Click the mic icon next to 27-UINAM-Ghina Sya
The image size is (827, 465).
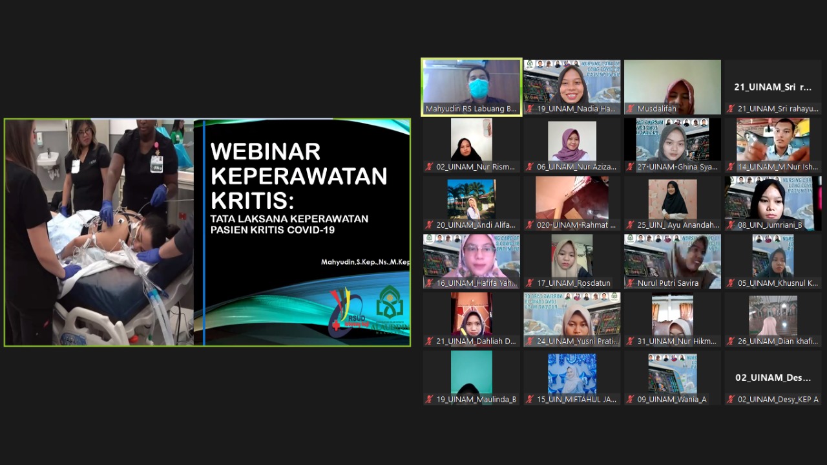(630, 168)
